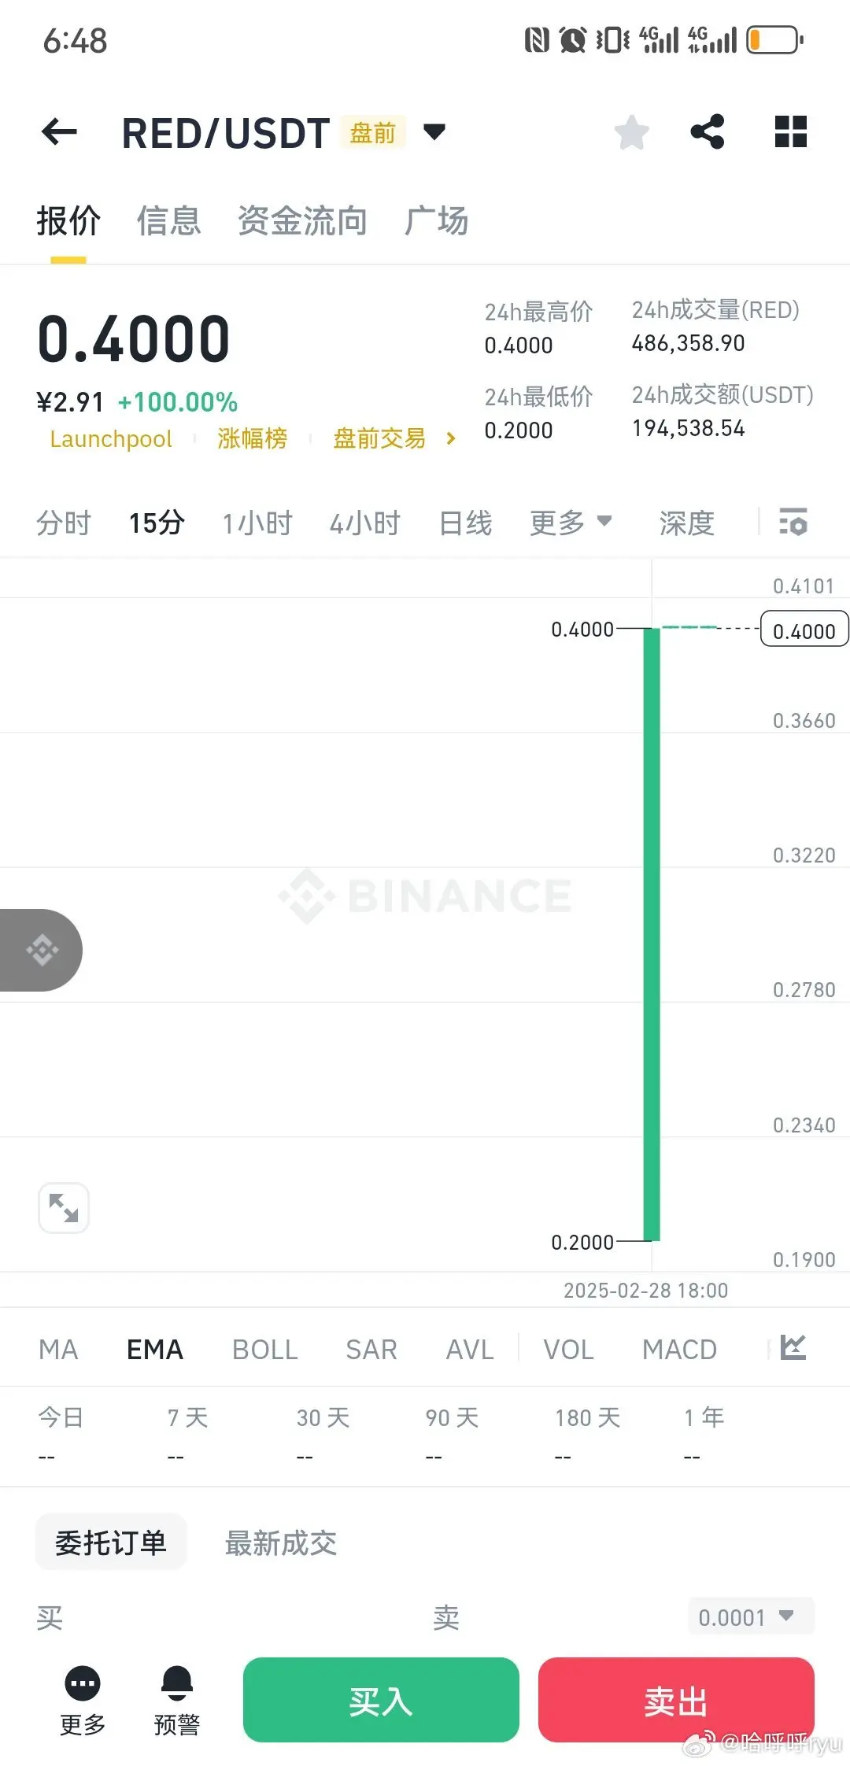The image size is (850, 1766).
Task: Open the 0.0001 price precision dropdown
Action: (751, 1616)
